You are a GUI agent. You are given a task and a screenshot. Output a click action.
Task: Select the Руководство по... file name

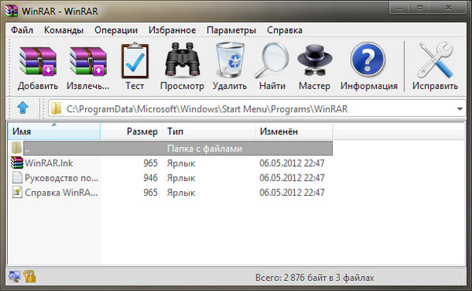click(x=61, y=178)
